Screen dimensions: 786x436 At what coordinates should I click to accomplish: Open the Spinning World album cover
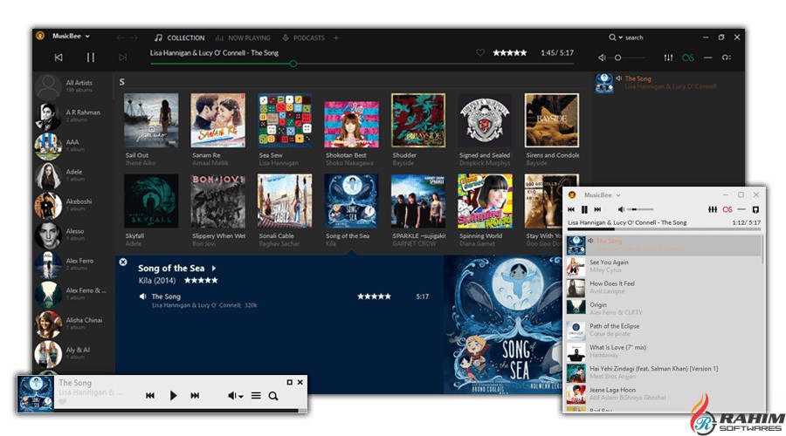click(485, 201)
